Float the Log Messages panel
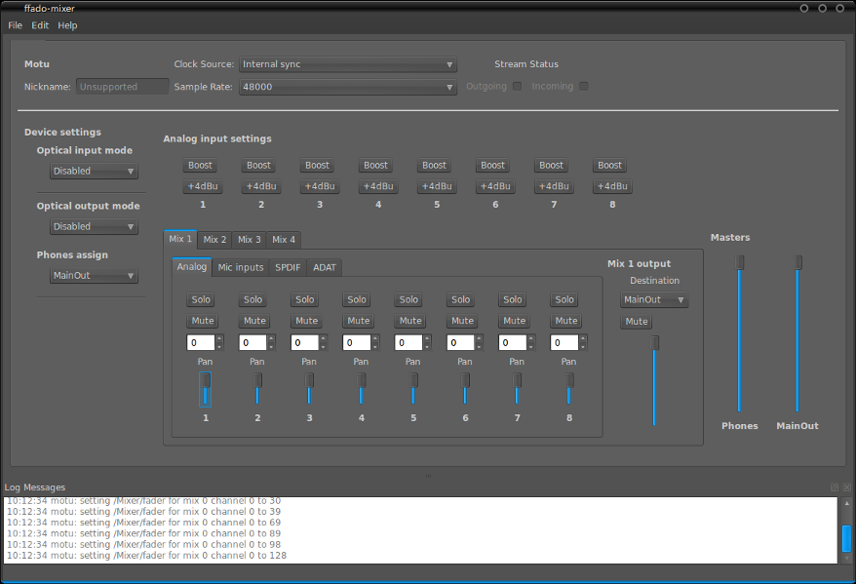 pos(835,487)
